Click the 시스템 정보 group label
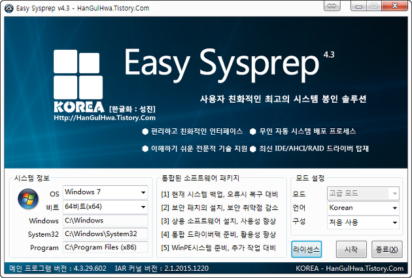Viewport: 412px width, 278px height. [32, 178]
